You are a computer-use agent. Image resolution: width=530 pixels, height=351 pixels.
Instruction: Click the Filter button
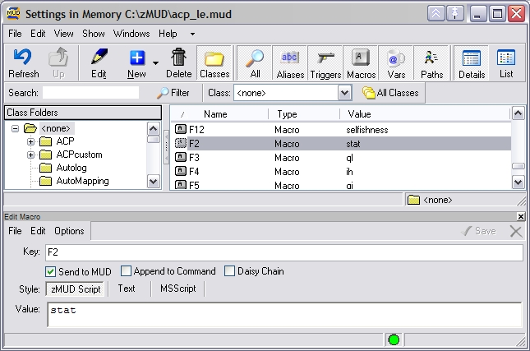(173, 93)
